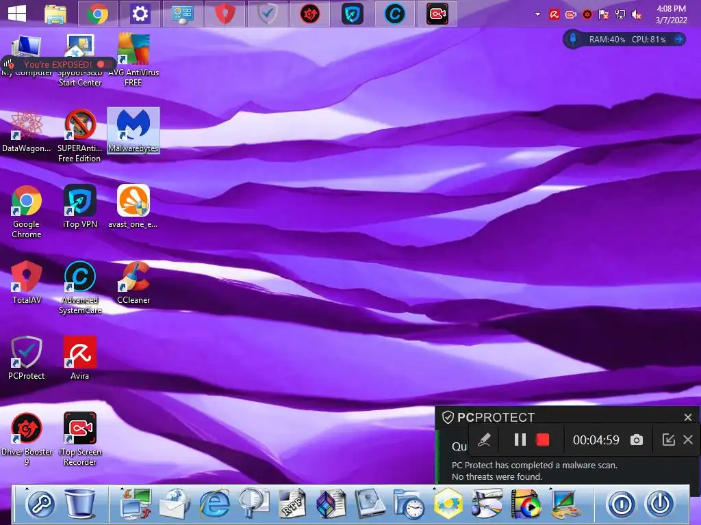701x525 pixels.
Task: Open the yellow hexagon gear dock icon
Action: coord(448,504)
